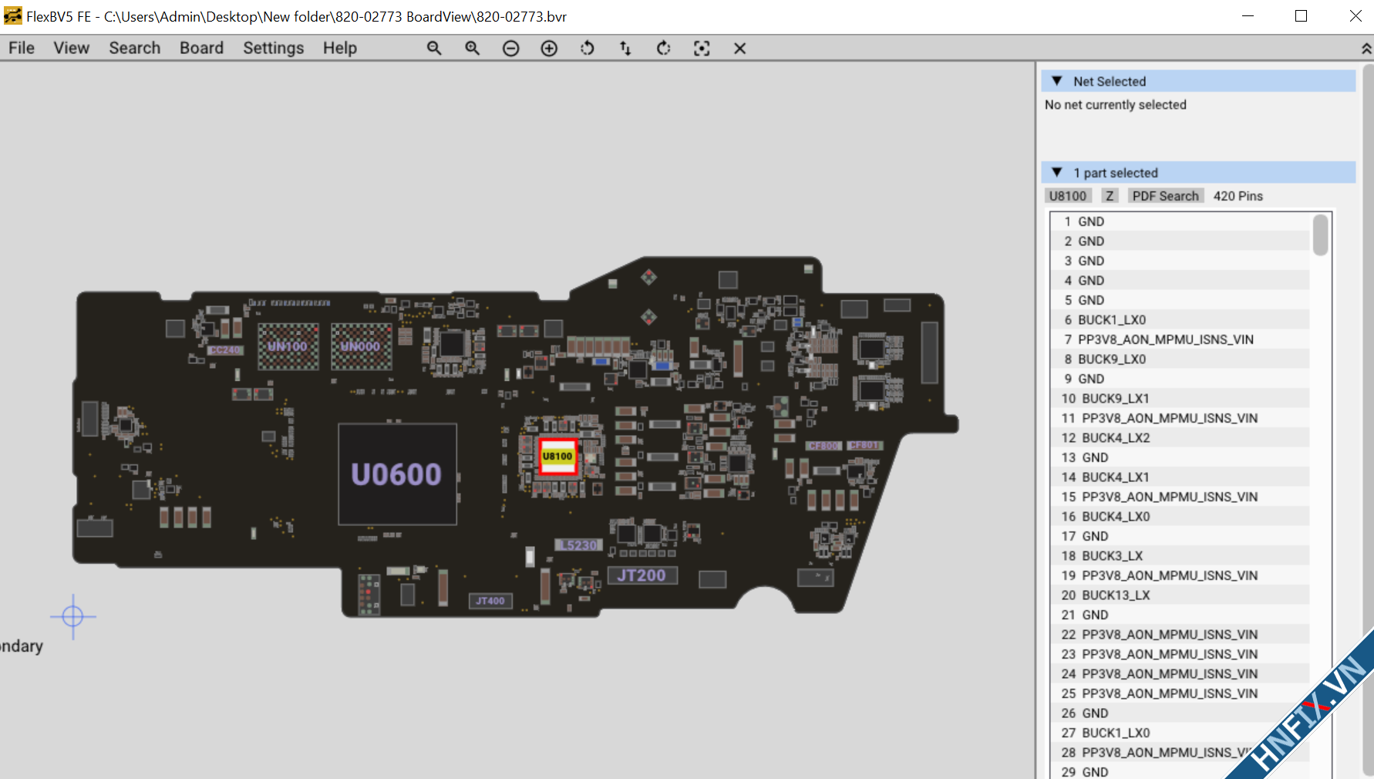This screenshot has height=779, width=1374.
Task: Select pin 6 BUCK1_LX0 in list
Action: point(1111,319)
